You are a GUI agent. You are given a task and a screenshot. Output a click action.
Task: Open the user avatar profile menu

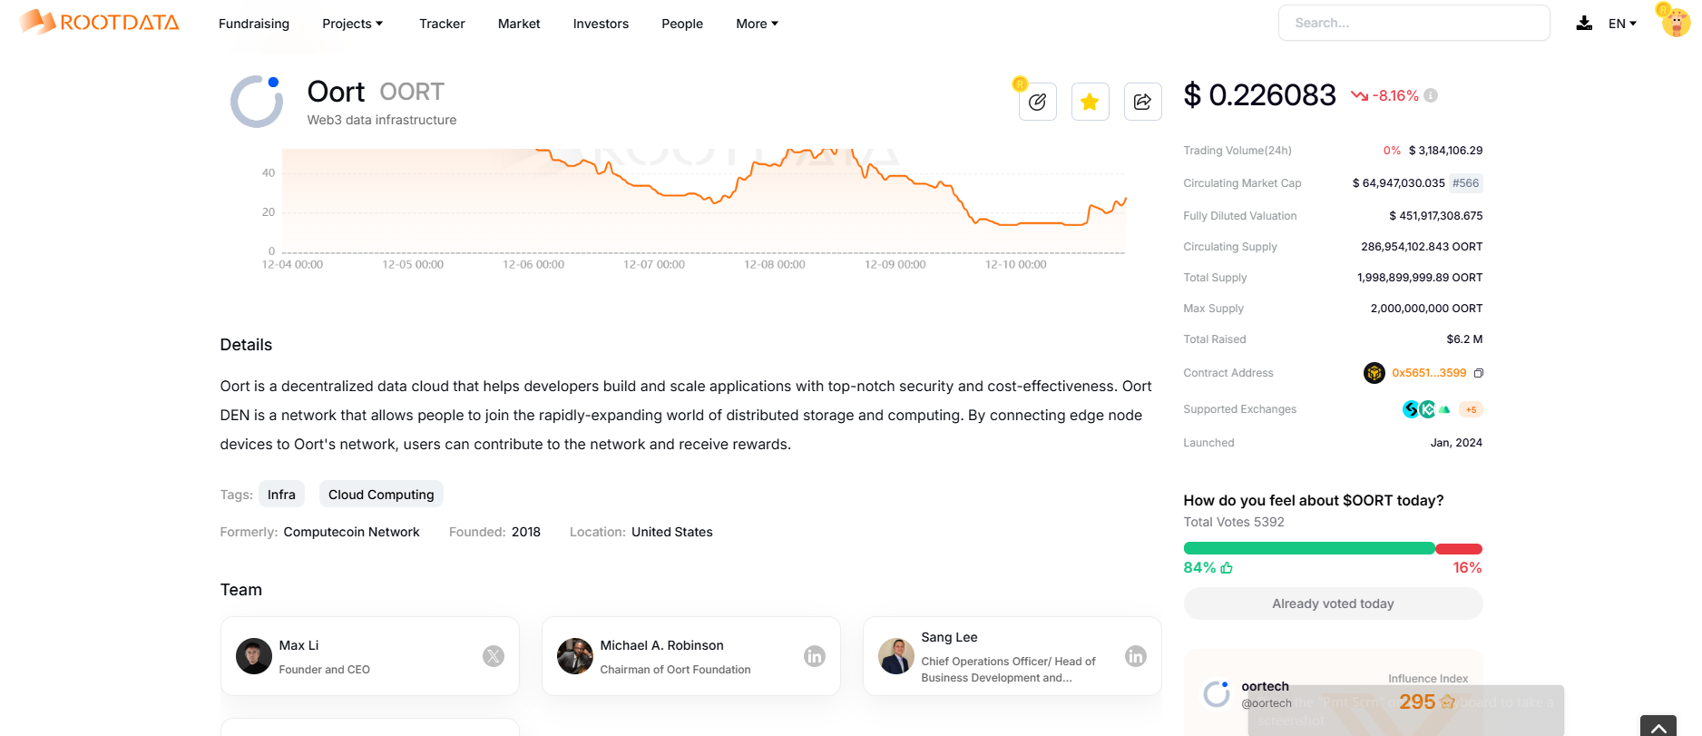(1676, 22)
